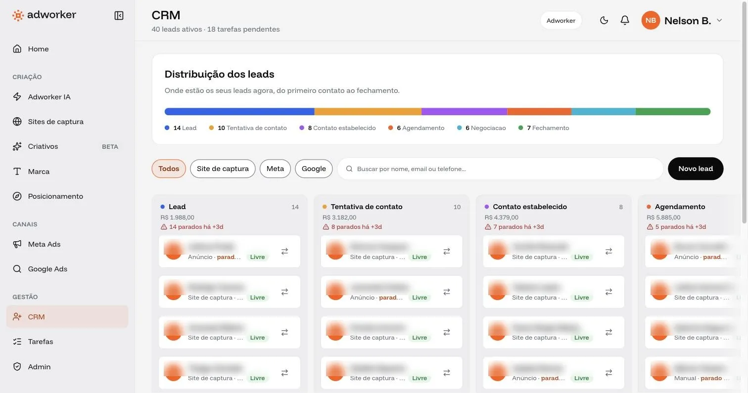This screenshot has width=748, height=393.
Task: Click the Tentativa de contato column header
Action: pyautogui.click(x=367, y=207)
